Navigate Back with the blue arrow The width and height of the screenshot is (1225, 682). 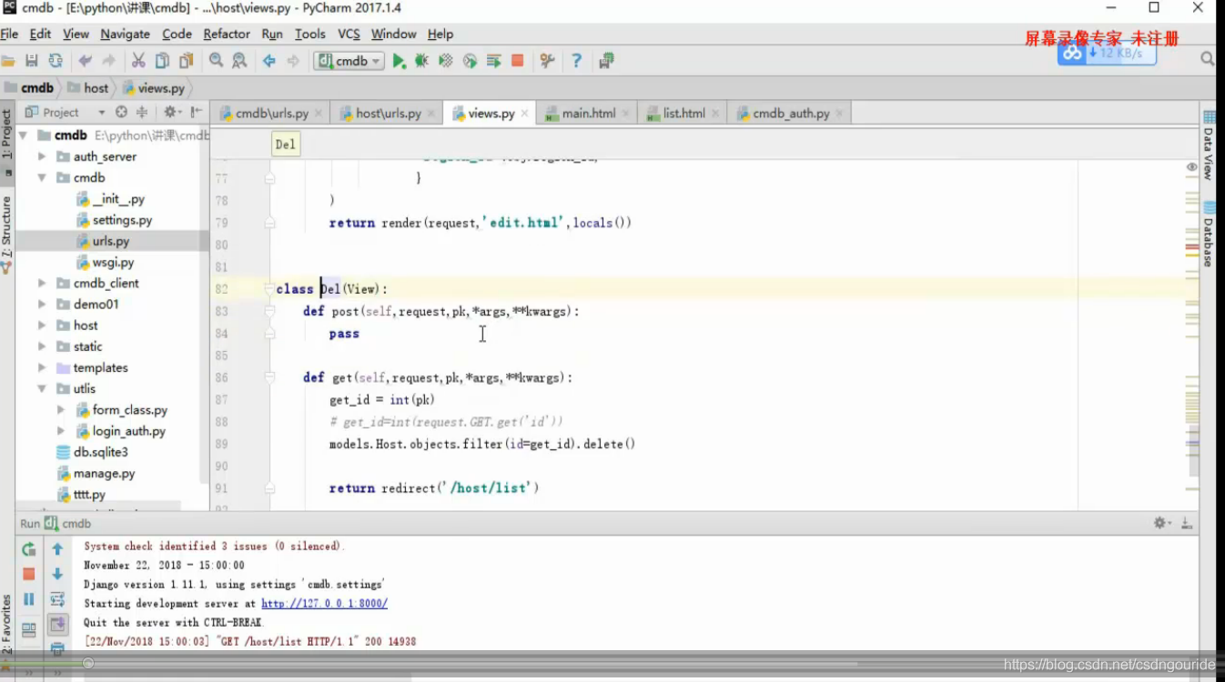(269, 61)
